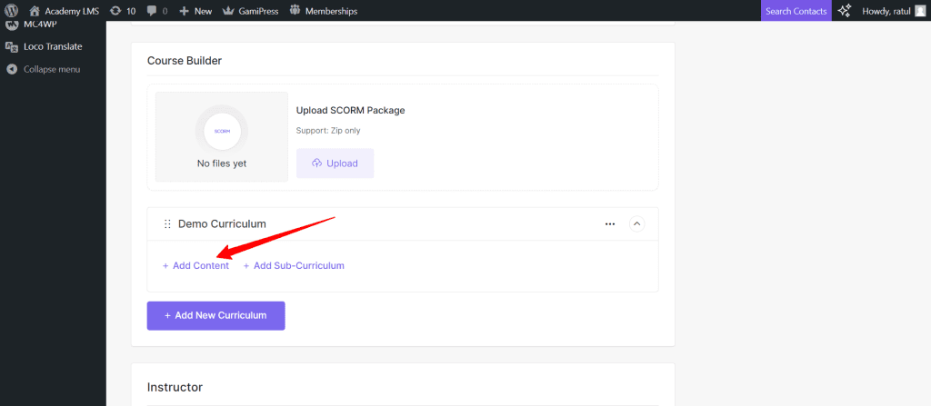
Task: Open the comments bubble icon
Action: [x=151, y=11]
